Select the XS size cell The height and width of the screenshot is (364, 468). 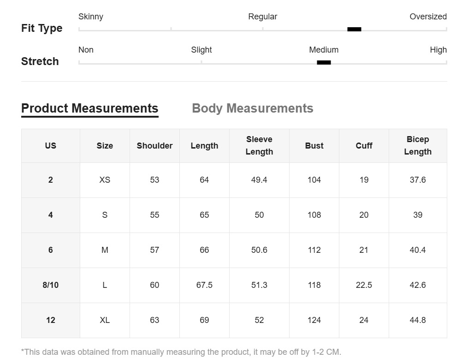pos(105,180)
